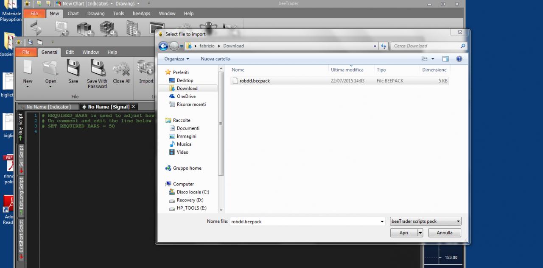543x268 pixels.
Task: Open the beeApps menu tab
Action: pos(141,14)
